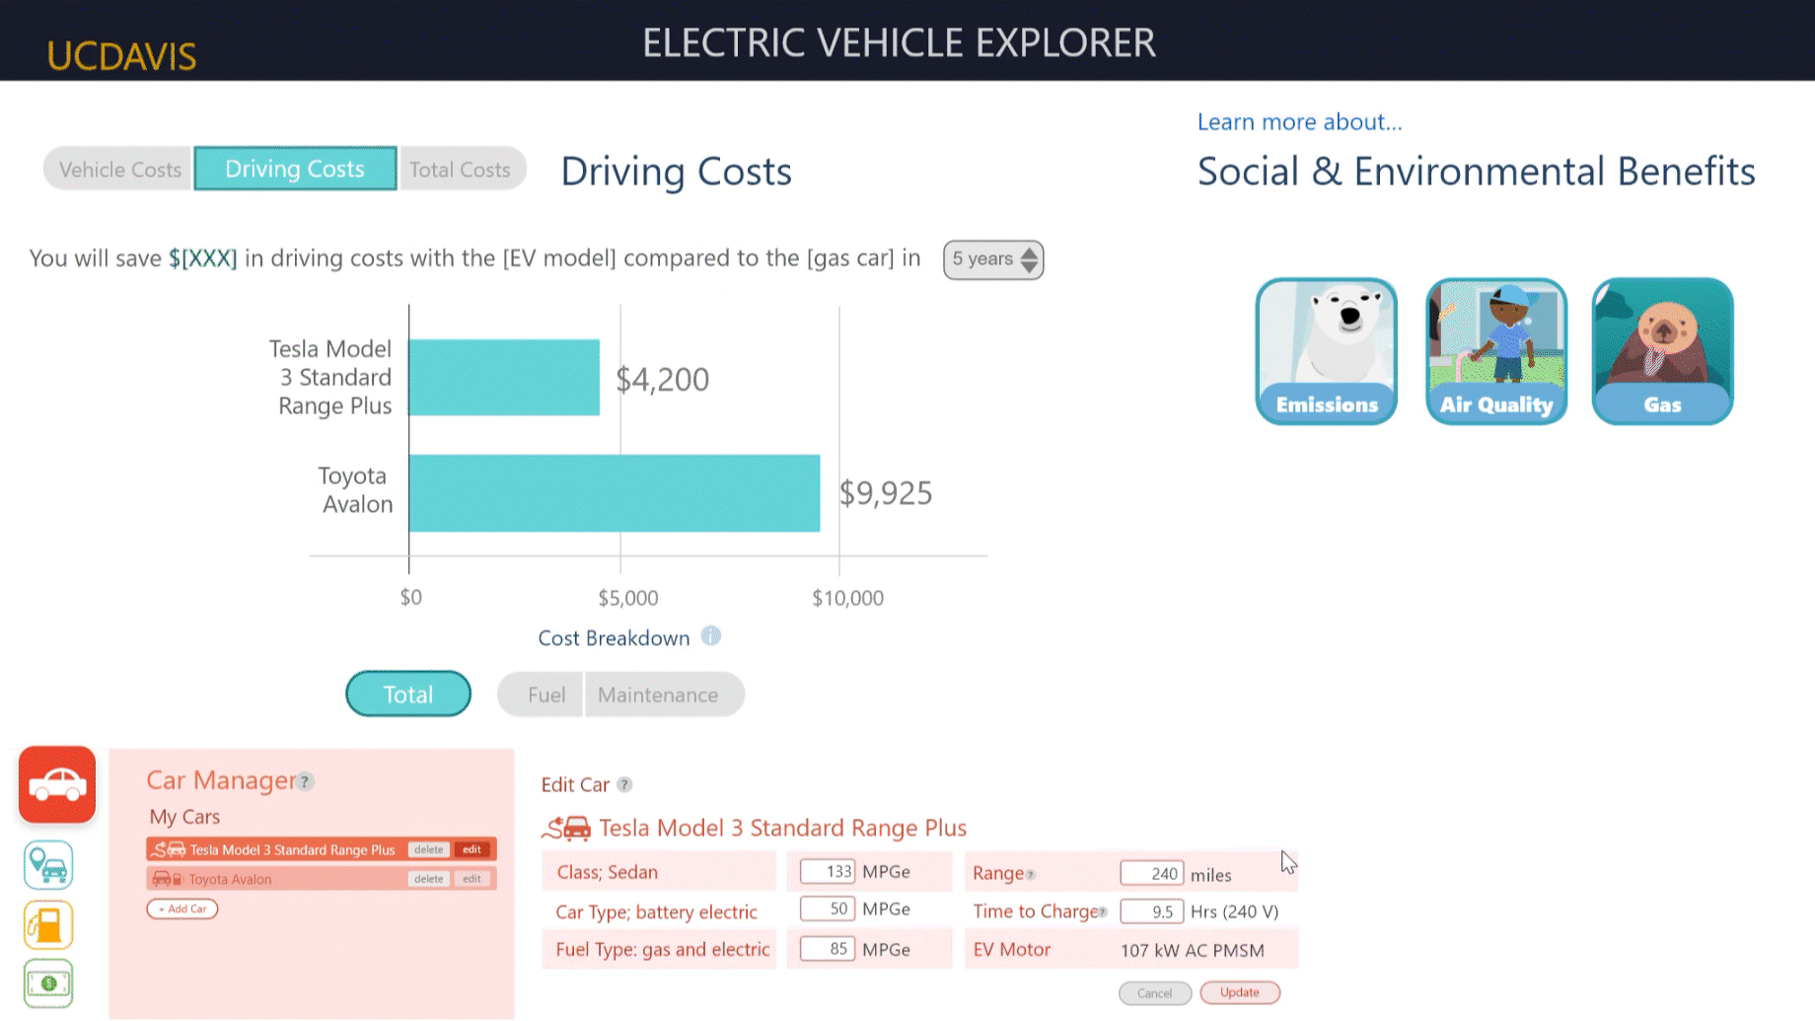Click the Time to Charge 9.5 field
The width and height of the screenshot is (1815, 1021).
(1151, 912)
